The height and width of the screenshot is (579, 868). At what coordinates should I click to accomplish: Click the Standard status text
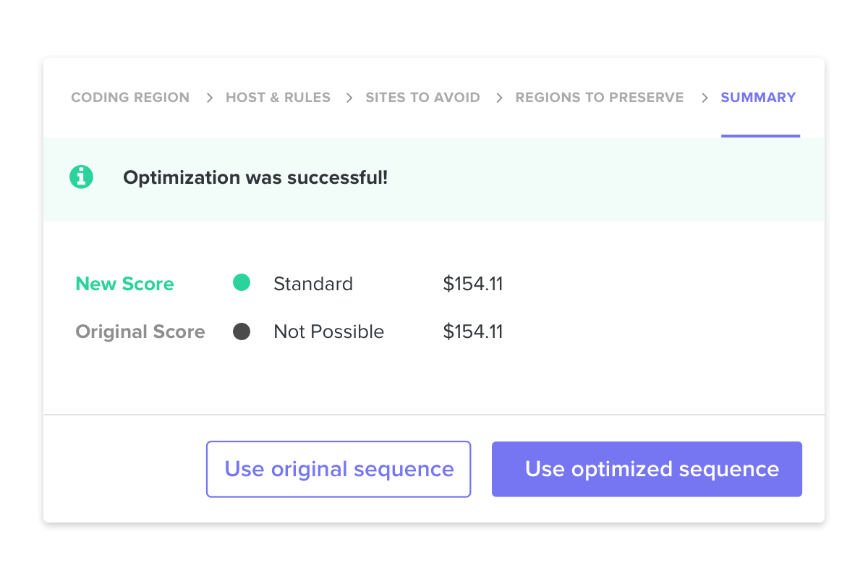tap(313, 284)
